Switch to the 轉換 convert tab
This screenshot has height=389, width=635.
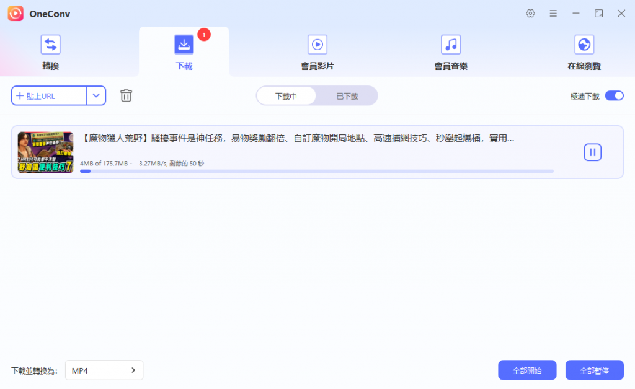click(x=51, y=52)
